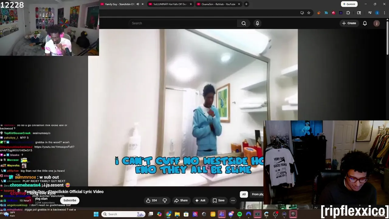Click the video player frame
389x219 pixels.
(193, 107)
